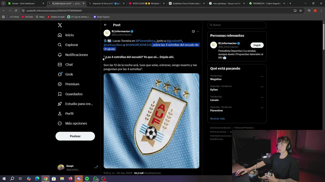This screenshot has width=325, height=182.
Task: Open BJ_Informacion author name on post
Action: tap(121, 31)
